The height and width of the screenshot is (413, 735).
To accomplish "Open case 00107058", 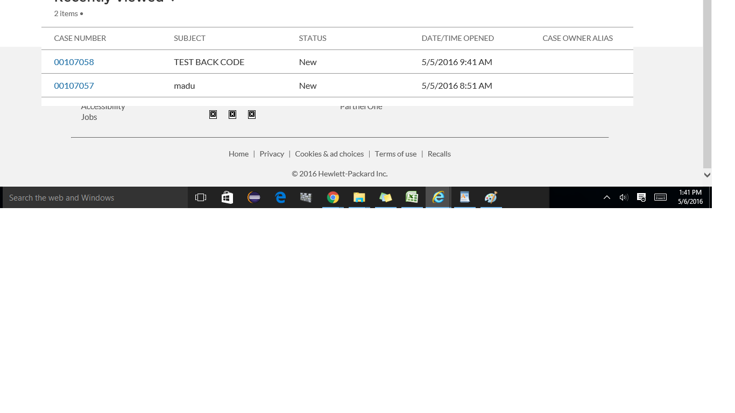I will [x=74, y=62].
